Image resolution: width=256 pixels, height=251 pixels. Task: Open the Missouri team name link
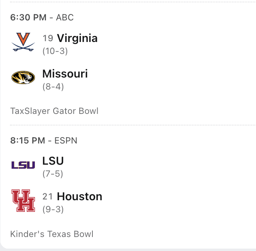(x=65, y=74)
